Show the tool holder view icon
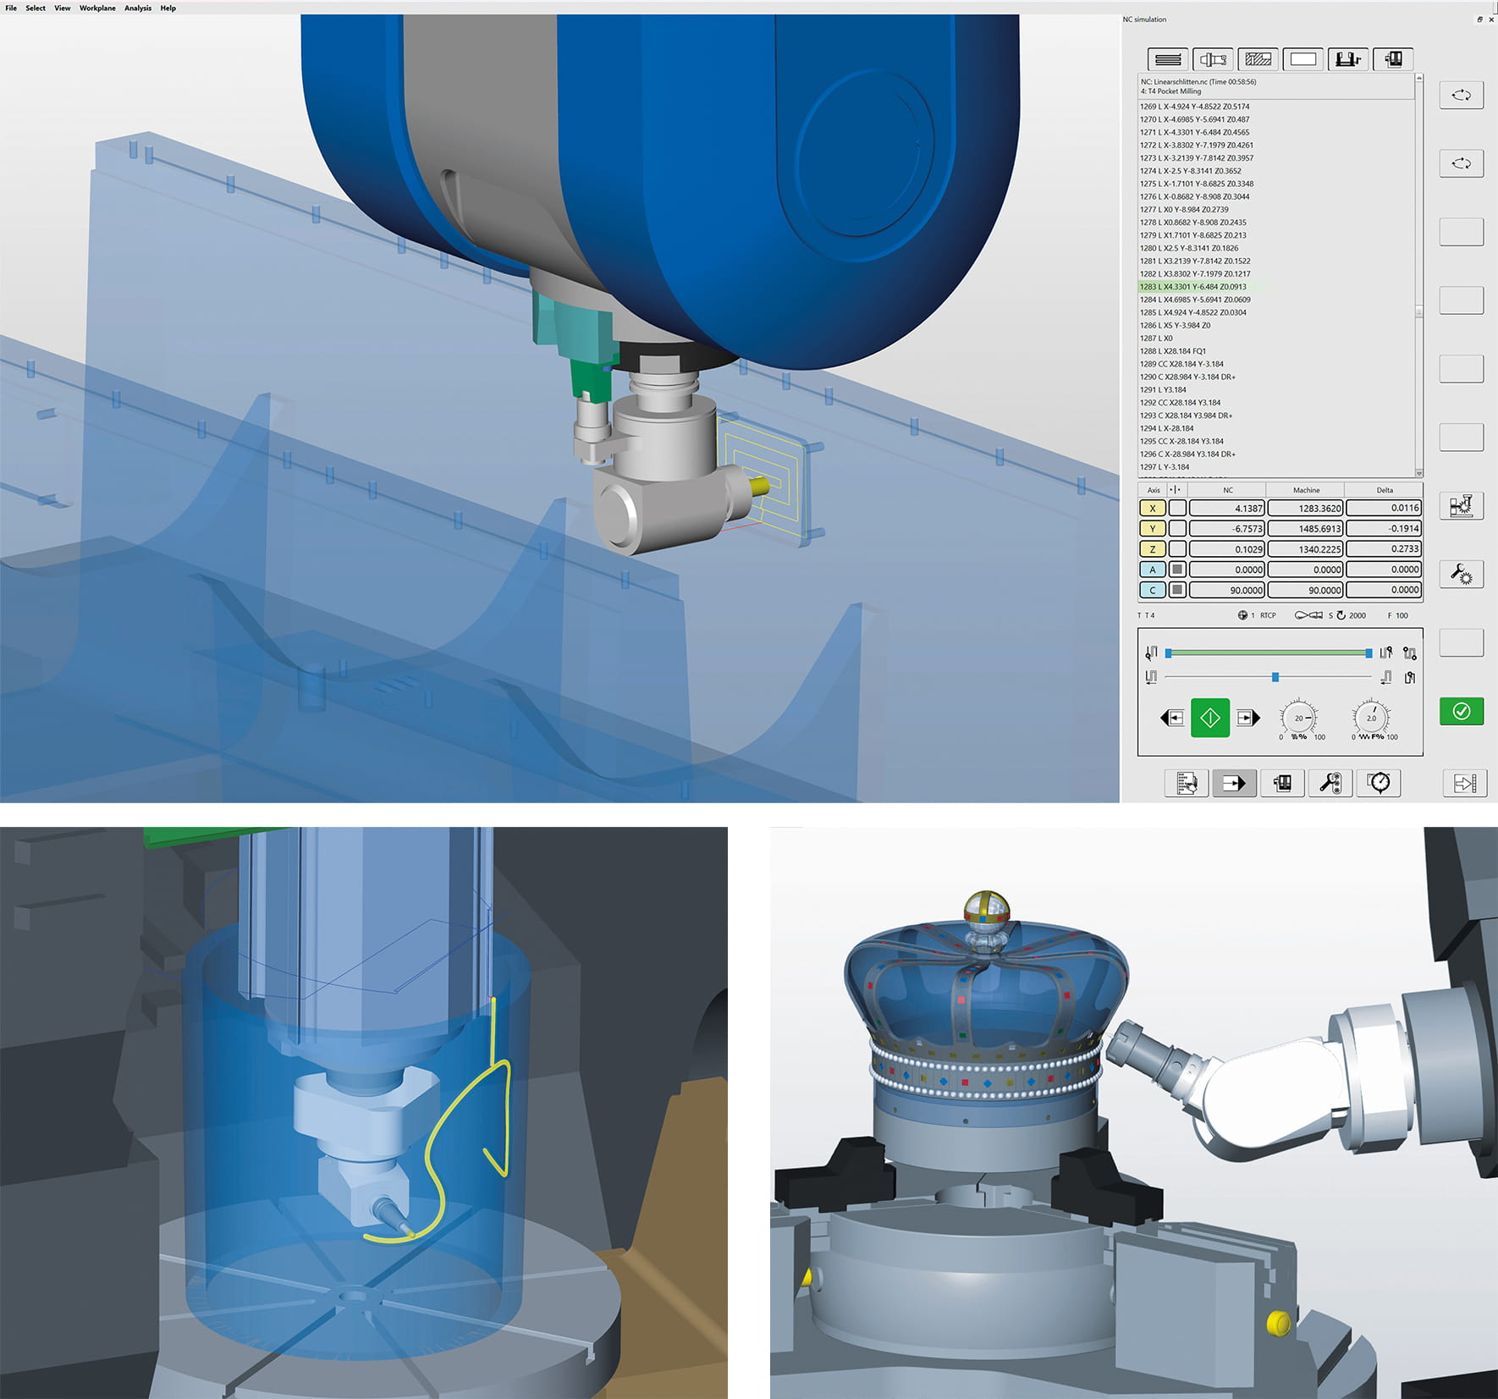 click(1213, 59)
